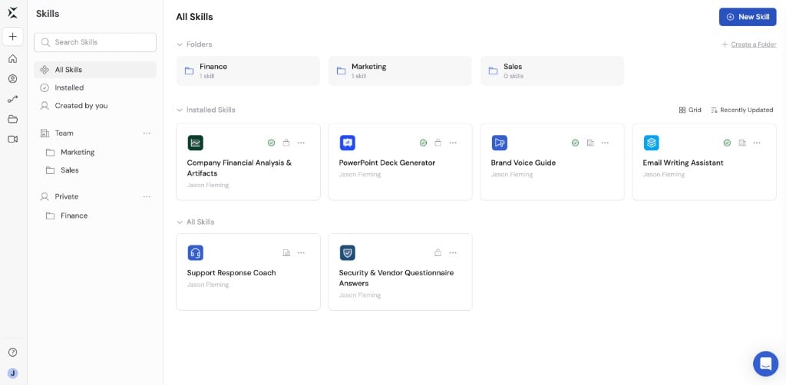The height and width of the screenshot is (385, 786).
Task: Open the folder icon in the left rail
Action: tap(13, 119)
